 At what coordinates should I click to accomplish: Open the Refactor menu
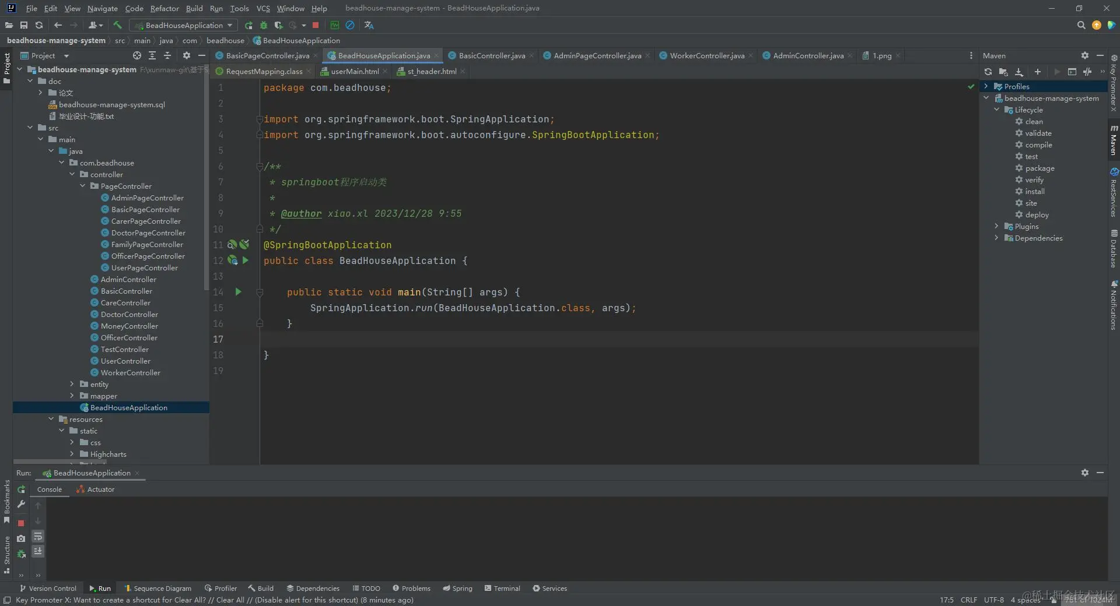[x=164, y=8]
